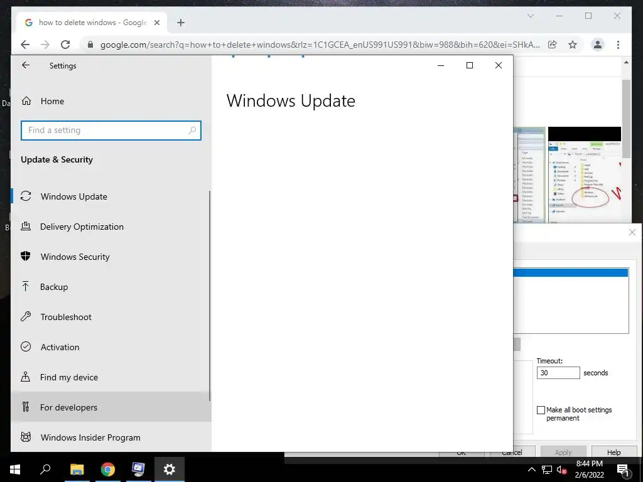Click the Timeout seconds field
This screenshot has height=482, width=643.
(558, 373)
